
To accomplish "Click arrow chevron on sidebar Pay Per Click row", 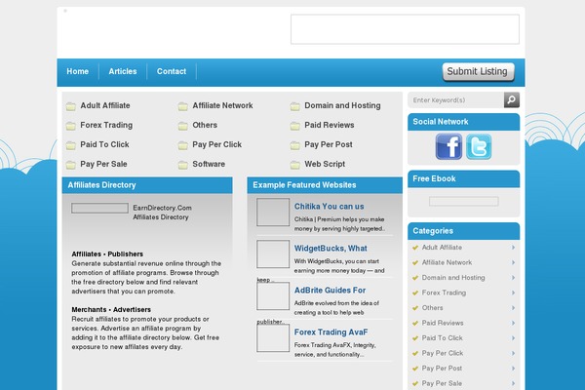I will [514, 353].
